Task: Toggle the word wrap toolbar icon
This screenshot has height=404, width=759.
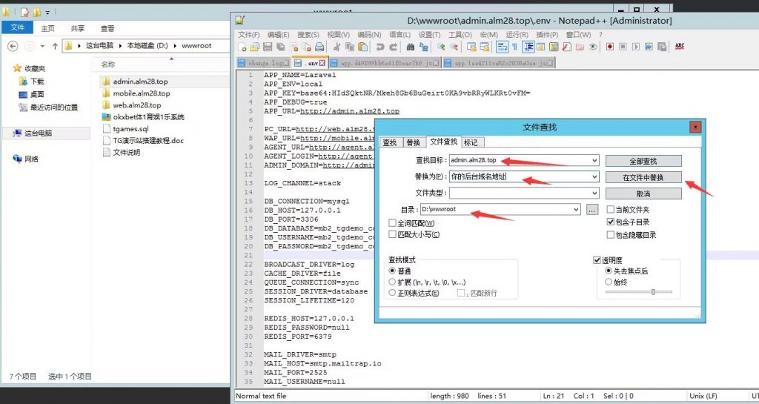Action: pos(502,47)
